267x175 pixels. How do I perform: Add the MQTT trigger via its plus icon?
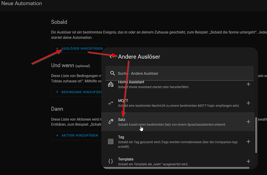[248, 103]
